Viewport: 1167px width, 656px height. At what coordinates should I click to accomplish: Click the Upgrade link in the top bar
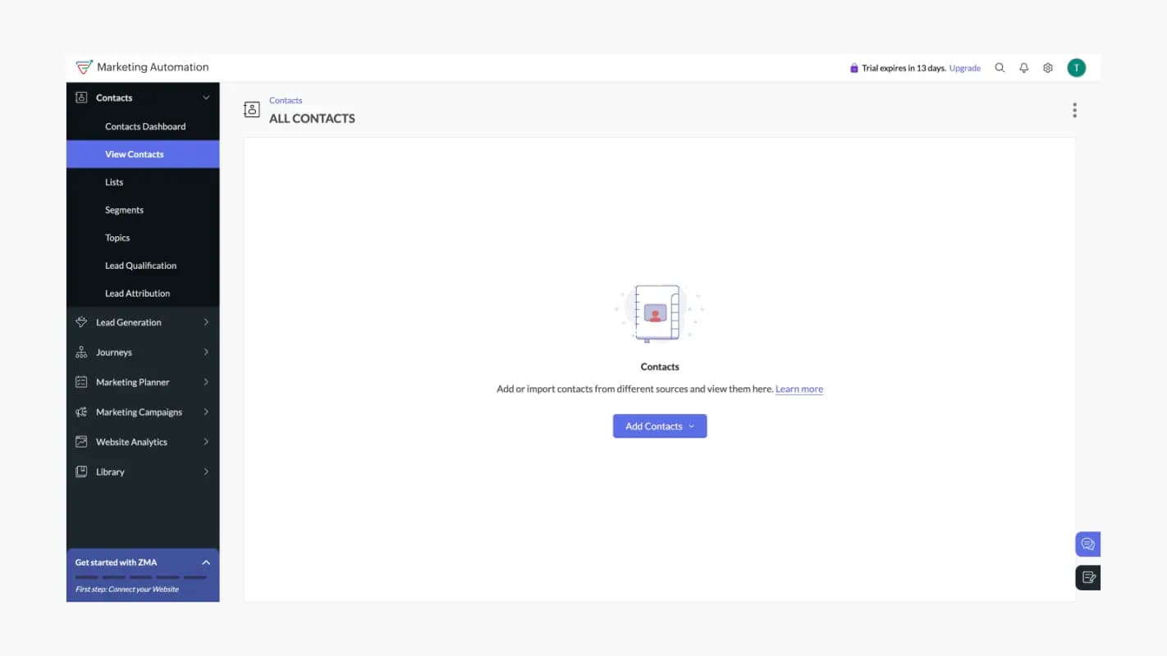964,68
